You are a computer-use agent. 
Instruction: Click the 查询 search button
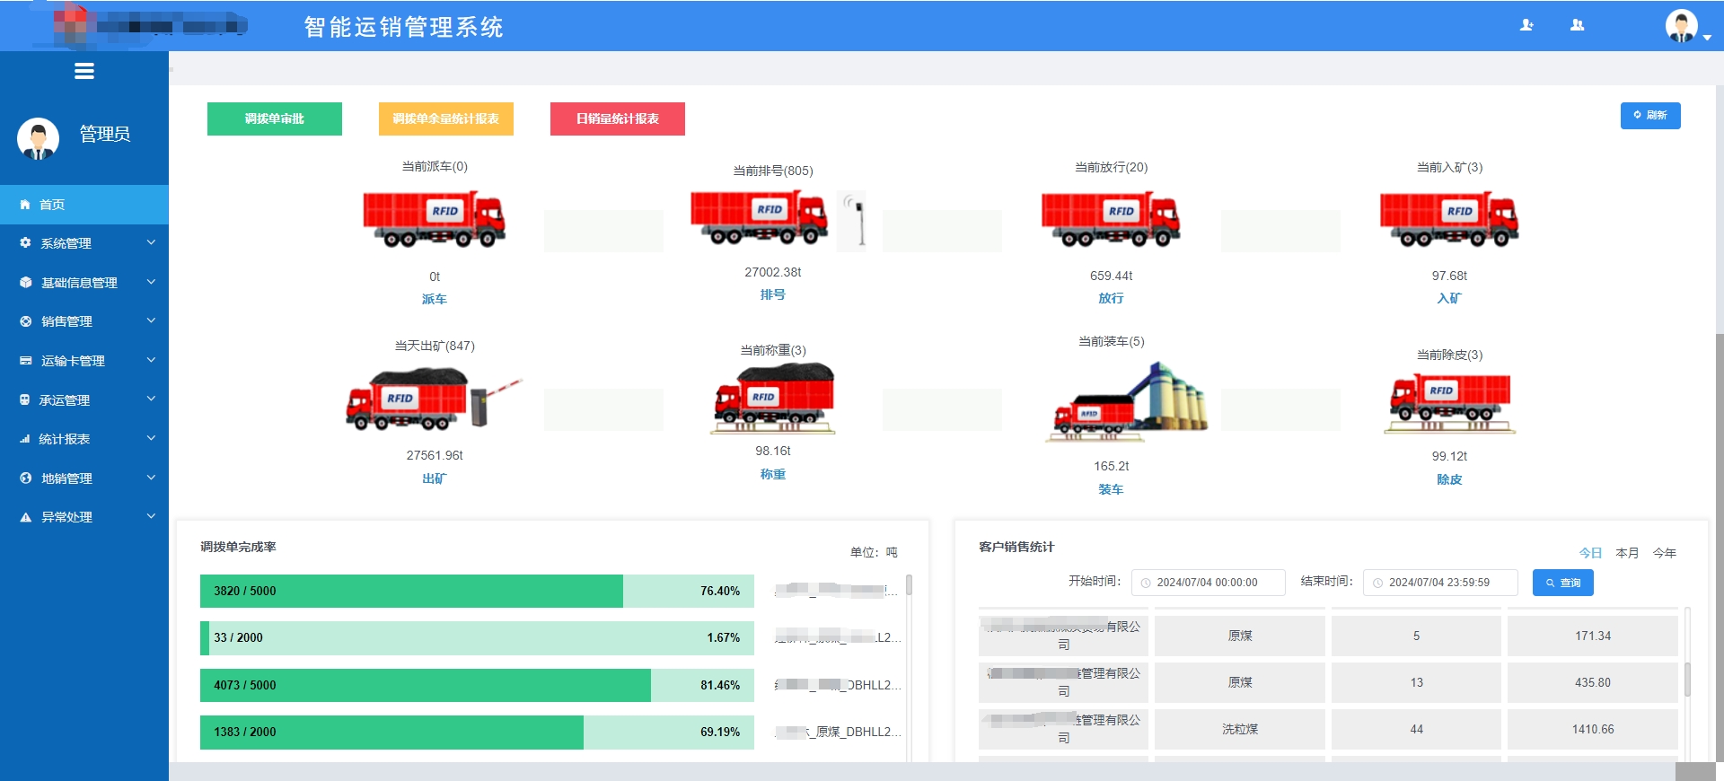pos(1562,583)
